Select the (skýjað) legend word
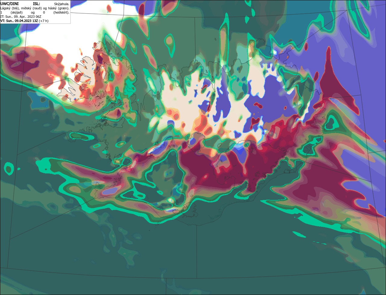Viewport: 386px width, 295px height. tap(16, 12)
